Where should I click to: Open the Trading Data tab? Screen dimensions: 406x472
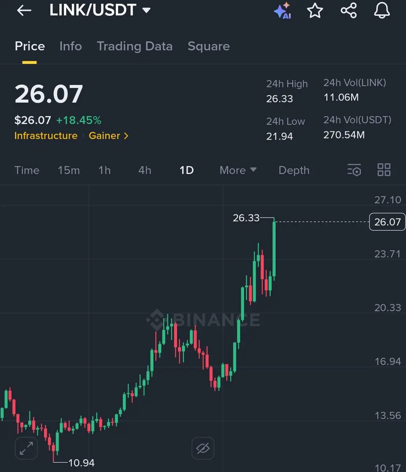click(135, 46)
